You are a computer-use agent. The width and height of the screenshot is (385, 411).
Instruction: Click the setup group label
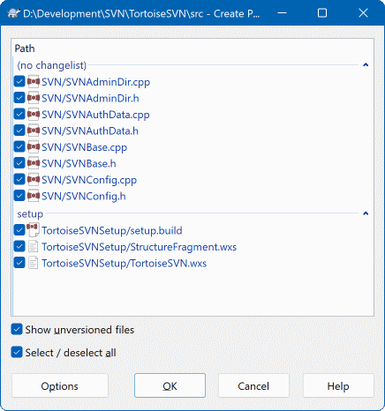(30, 214)
